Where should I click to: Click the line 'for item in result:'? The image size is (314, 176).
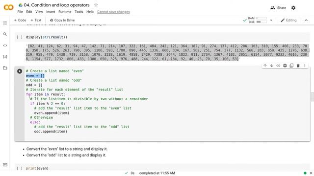pyautogui.click(x=46, y=94)
